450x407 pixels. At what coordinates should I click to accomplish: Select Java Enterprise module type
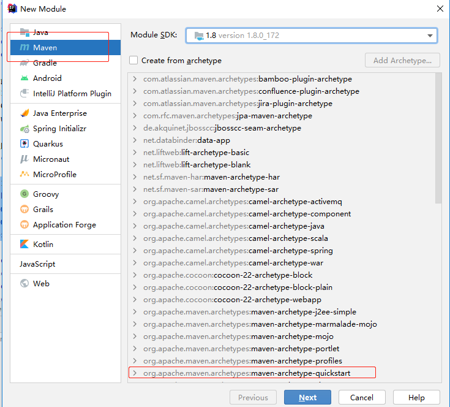point(66,113)
